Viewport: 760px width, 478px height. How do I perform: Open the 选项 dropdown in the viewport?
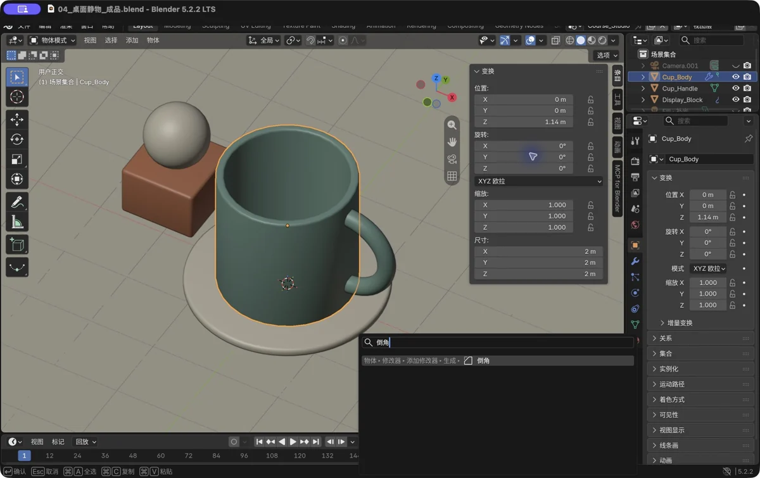click(607, 56)
